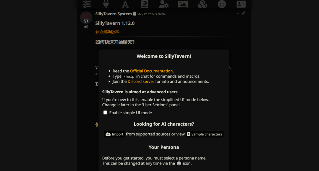319x171 pixels.
Task: Click the SillyTavern System avatar thumbnail
Action: coord(86,18)
